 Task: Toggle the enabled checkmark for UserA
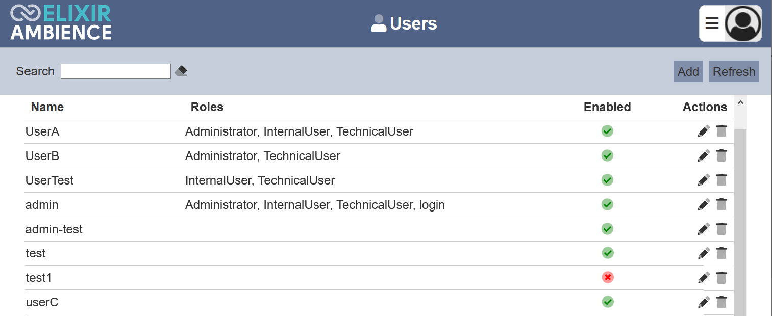click(x=607, y=131)
